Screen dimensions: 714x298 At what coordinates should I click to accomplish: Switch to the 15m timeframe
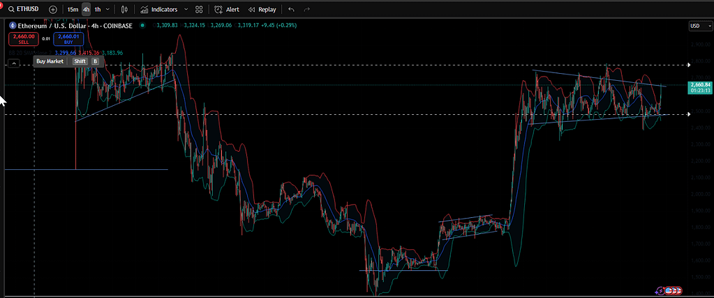73,10
